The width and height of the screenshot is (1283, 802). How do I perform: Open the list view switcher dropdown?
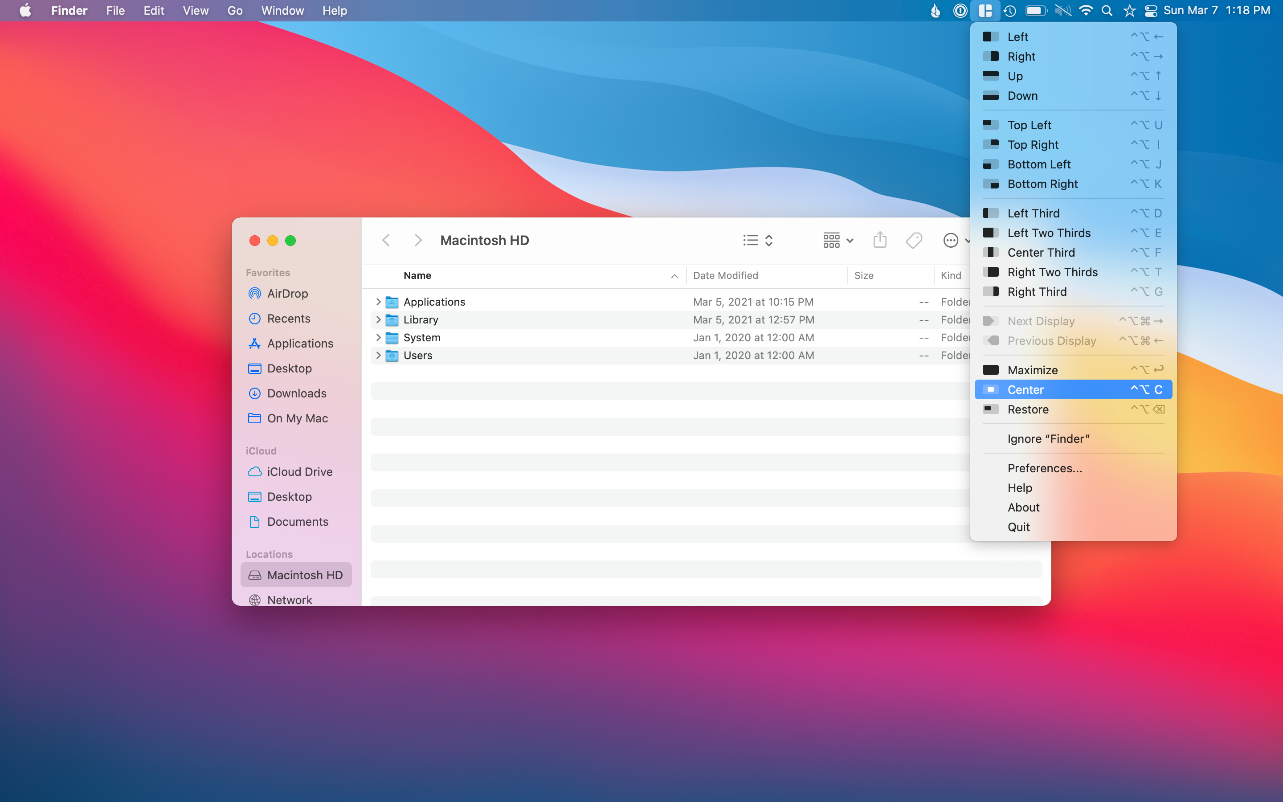[x=758, y=240]
